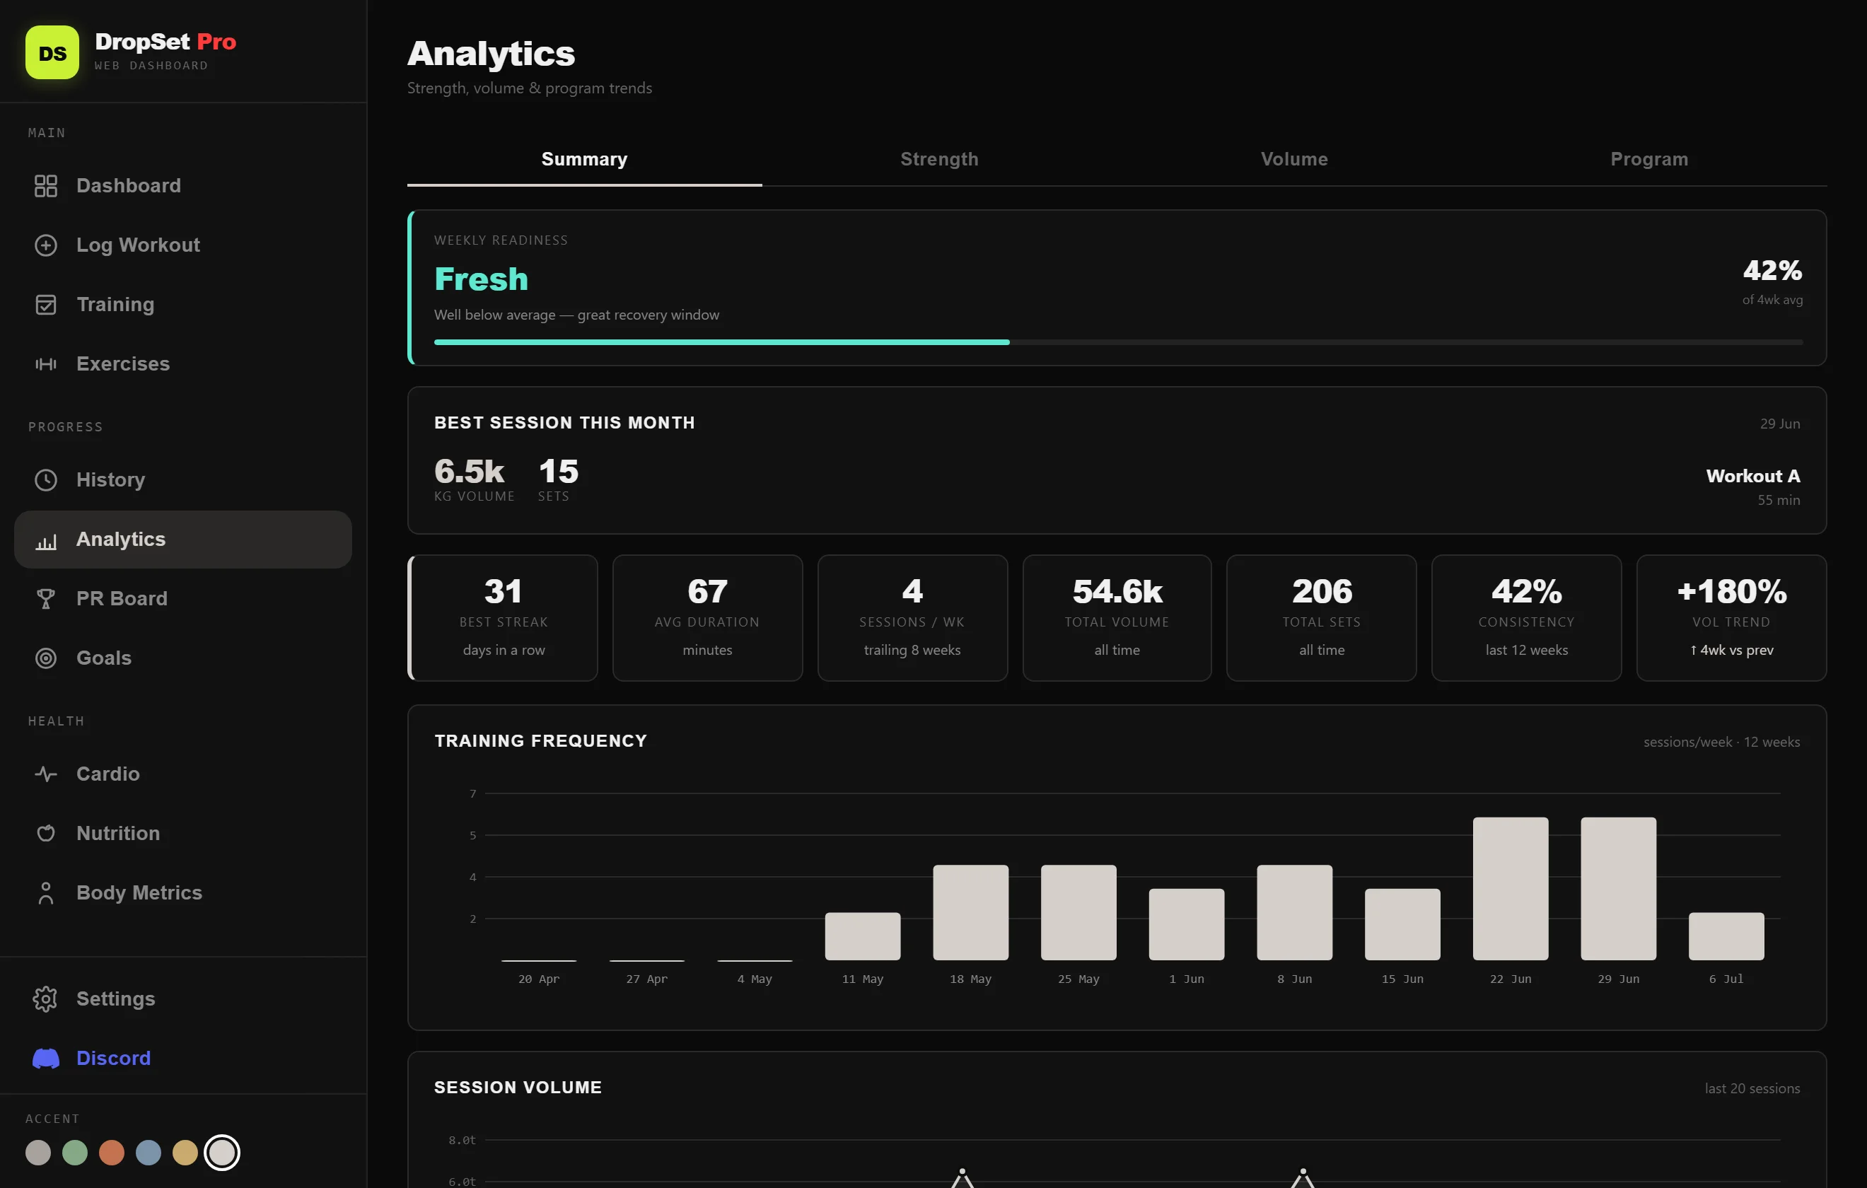The width and height of the screenshot is (1867, 1188).
Task: Open Settings
Action: (183, 998)
